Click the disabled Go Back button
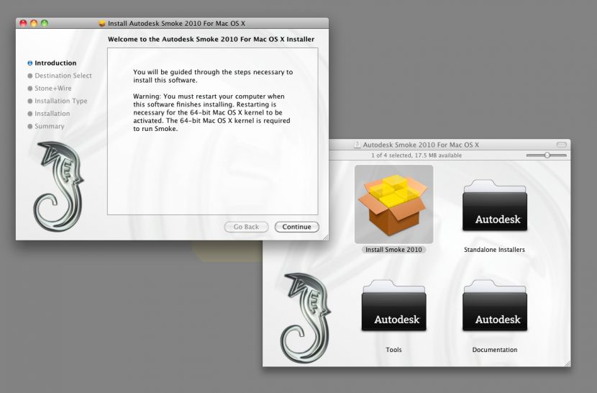 [x=246, y=227]
